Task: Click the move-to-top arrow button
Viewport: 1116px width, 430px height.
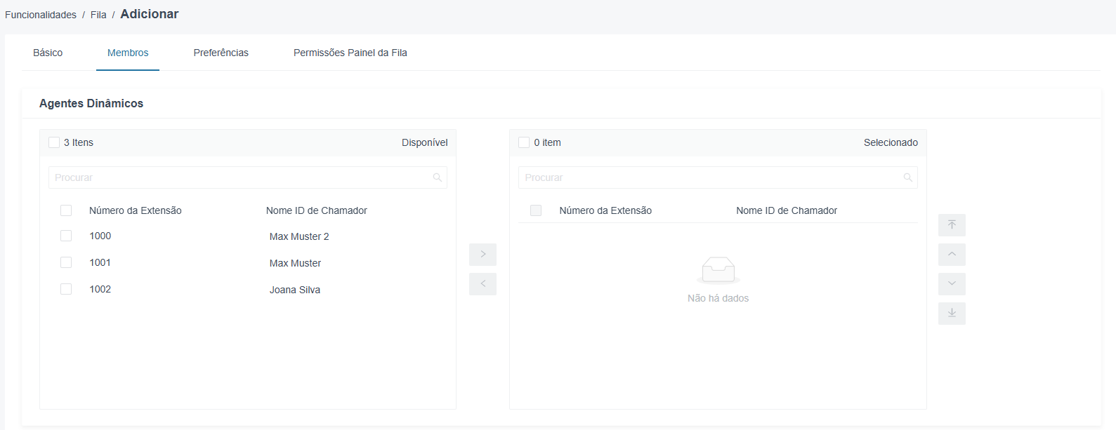Action: click(x=952, y=225)
